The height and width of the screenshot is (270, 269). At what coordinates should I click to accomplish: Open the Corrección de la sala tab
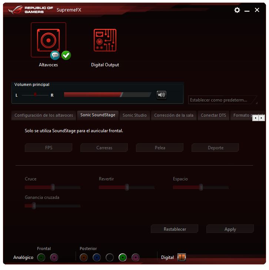[173, 115]
